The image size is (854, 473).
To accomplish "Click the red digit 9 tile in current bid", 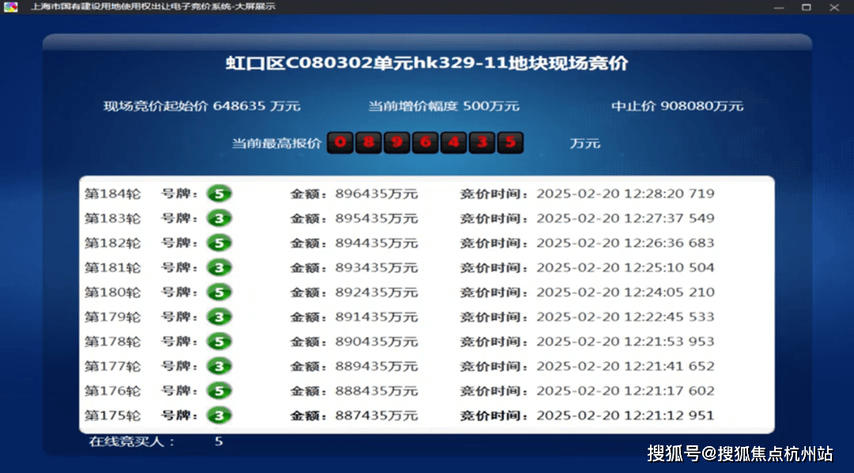I will 397,143.
